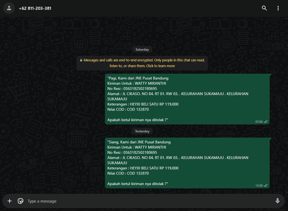This screenshot has width=288, height=211.
Task: Click the 13:39 message timestamp
Action: click(x=259, y=186)
